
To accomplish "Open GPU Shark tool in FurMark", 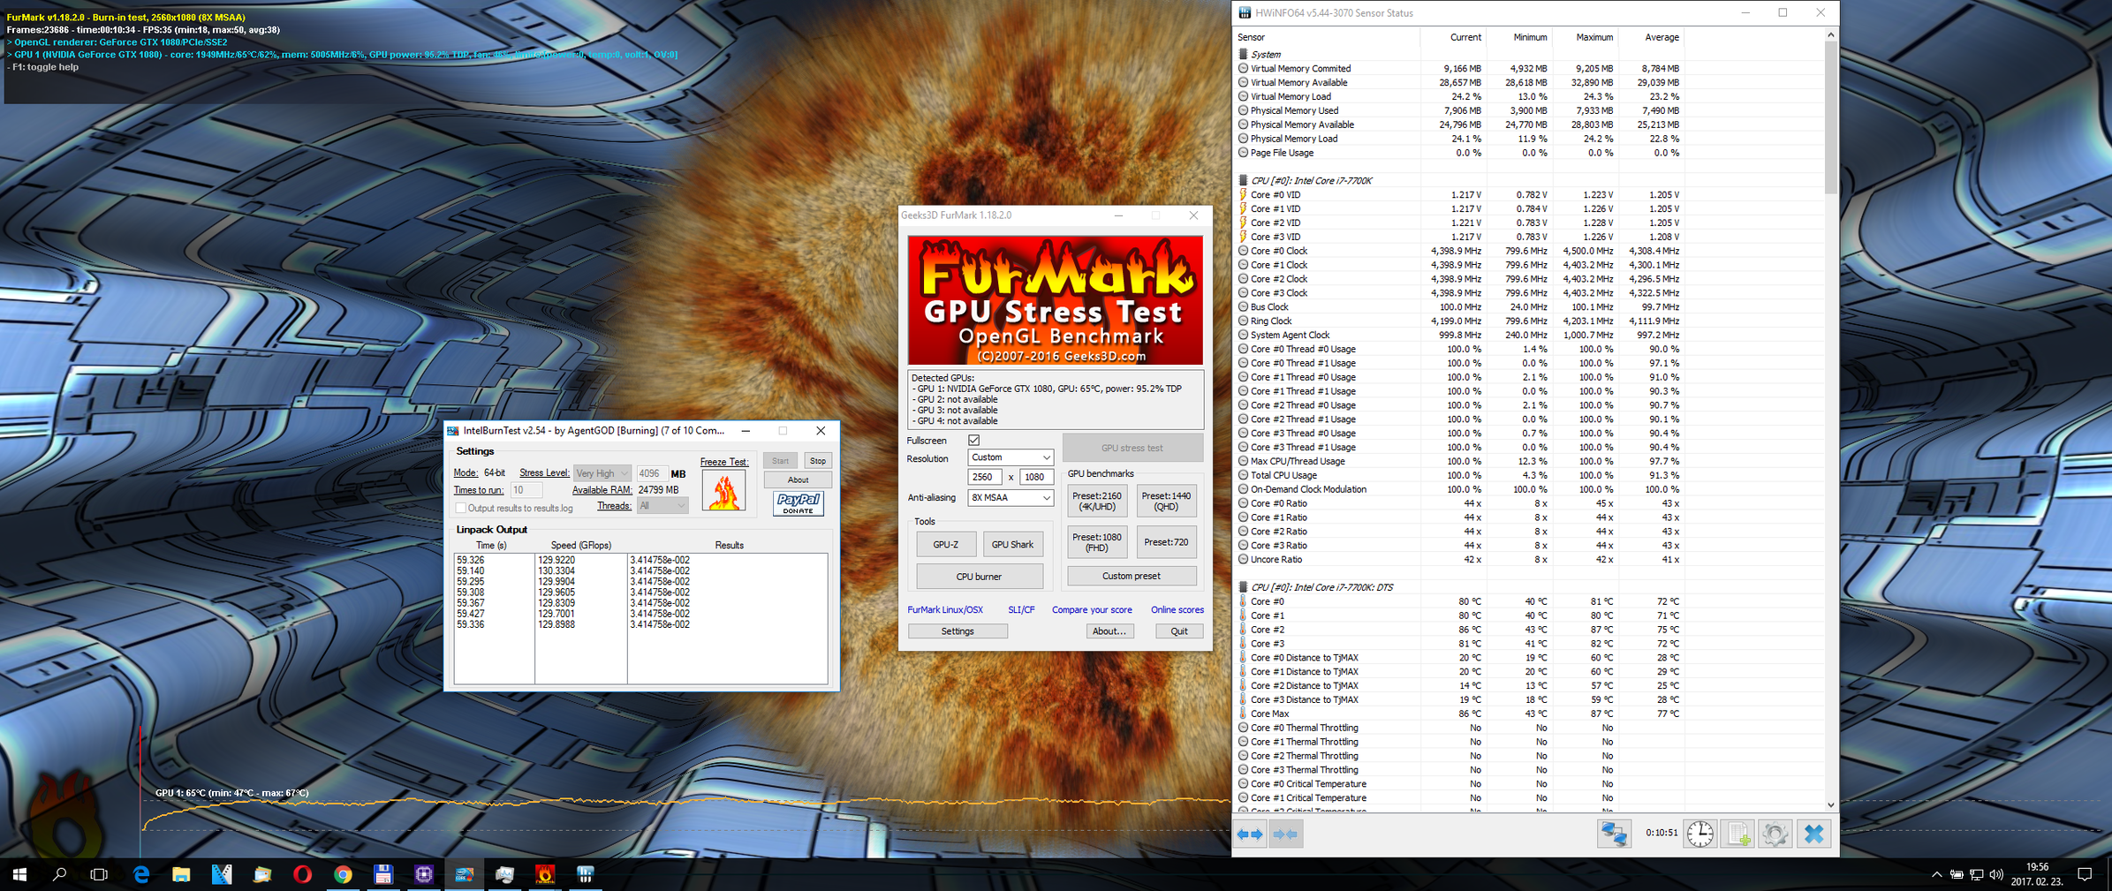I will pos(1012,544).
